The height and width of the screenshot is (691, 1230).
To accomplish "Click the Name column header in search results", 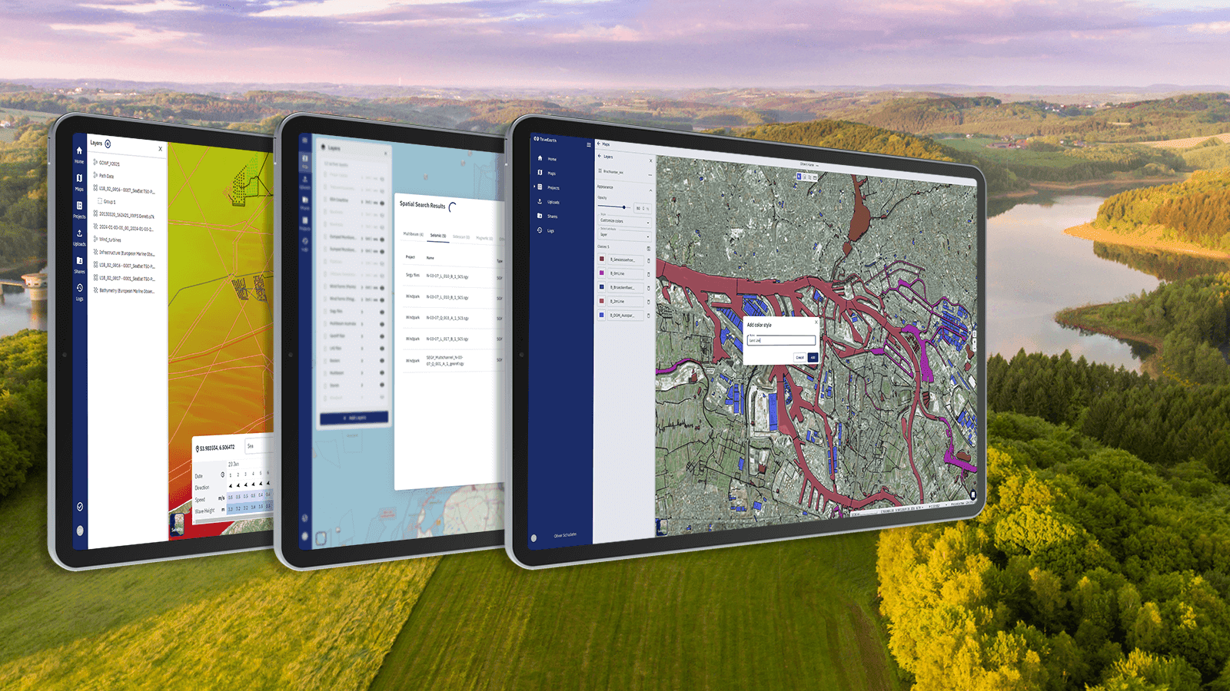I will pos(430,258).
